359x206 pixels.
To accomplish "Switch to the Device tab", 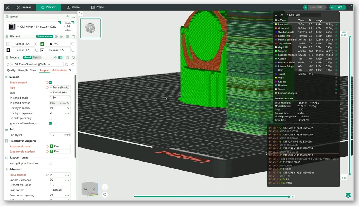I will (73, 7).
